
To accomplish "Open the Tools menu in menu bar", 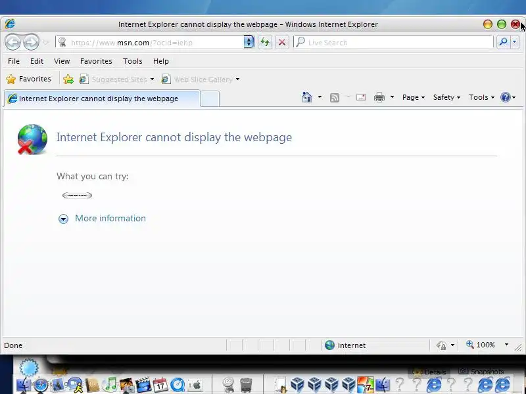I will pos(133,61).
